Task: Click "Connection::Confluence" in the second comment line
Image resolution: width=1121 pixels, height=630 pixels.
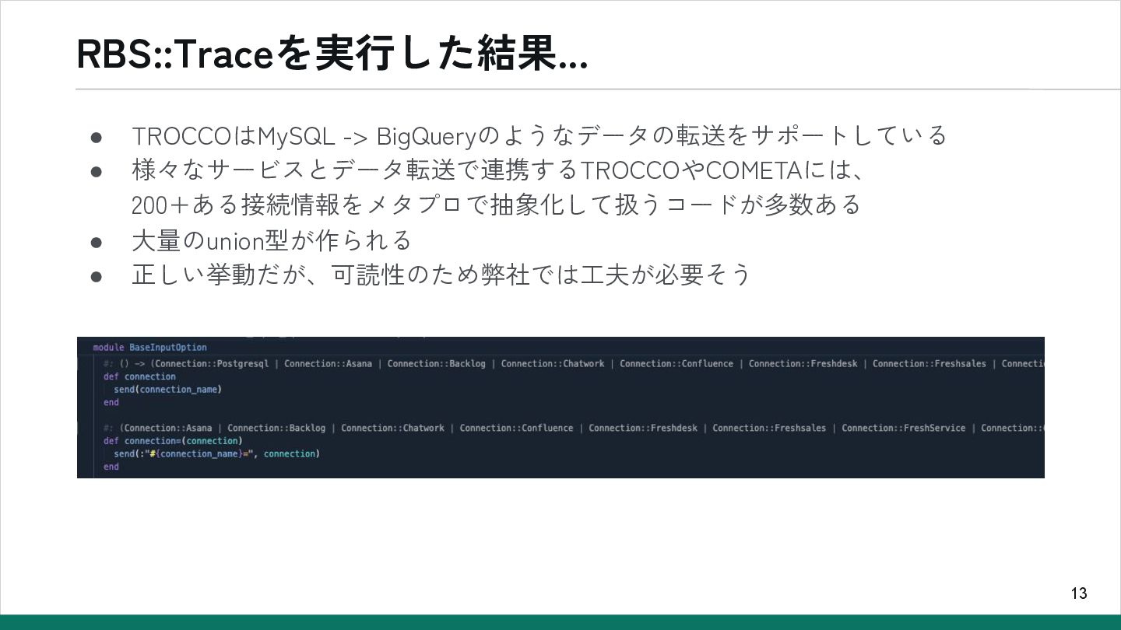Action: coord(516,428)
